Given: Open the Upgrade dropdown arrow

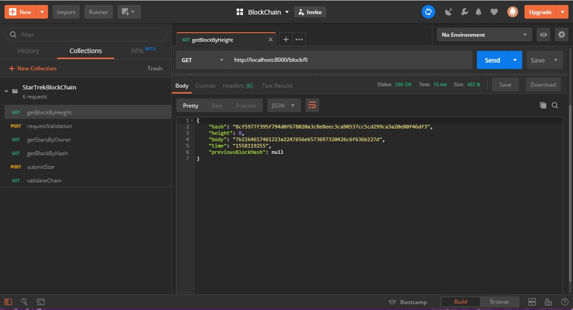Looking at the screenshot, I should (x=563, y=12).
